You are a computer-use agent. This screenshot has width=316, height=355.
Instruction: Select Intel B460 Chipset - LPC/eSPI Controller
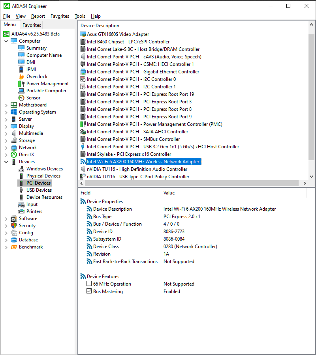click(x=128, y=42)
